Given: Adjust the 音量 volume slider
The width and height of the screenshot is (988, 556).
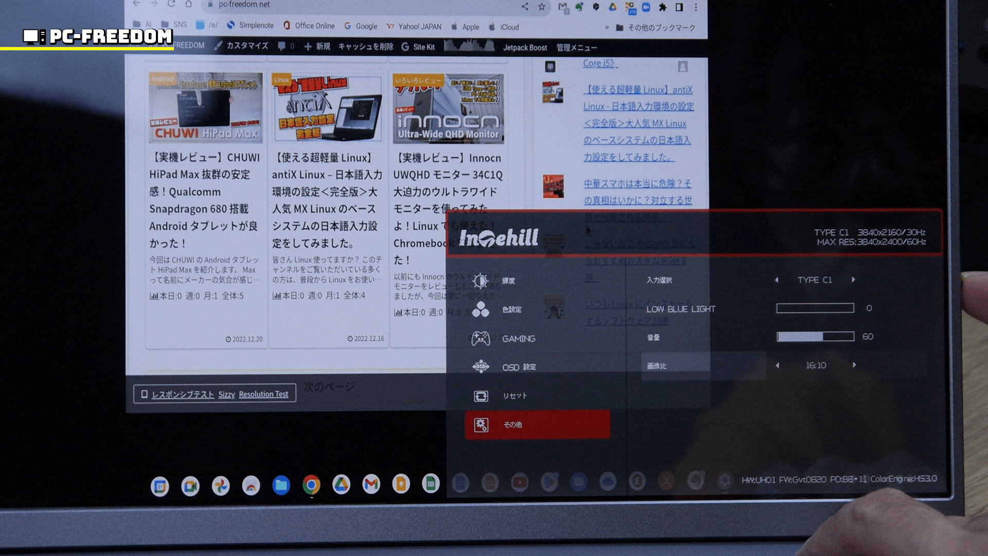Looking at the screenshot, I should 815,337.
